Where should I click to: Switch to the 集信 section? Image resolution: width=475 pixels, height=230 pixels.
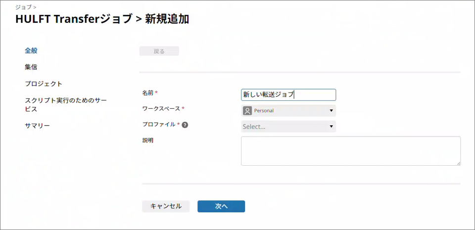coord(31,67)
